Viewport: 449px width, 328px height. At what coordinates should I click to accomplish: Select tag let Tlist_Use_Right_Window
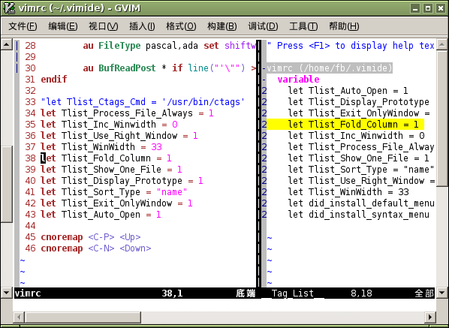(361, 181)
